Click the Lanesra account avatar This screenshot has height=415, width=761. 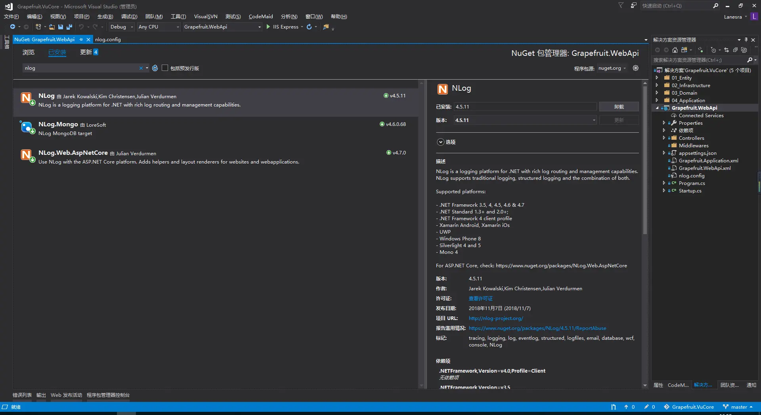click(x=754, y=17)
